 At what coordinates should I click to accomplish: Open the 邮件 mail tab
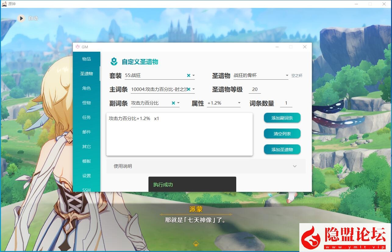87,132
